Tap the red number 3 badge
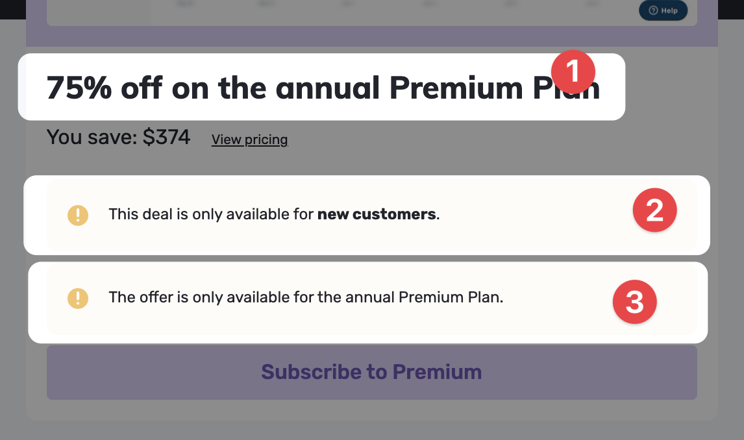This screenshot has width=744, height=440. [634, 302]
